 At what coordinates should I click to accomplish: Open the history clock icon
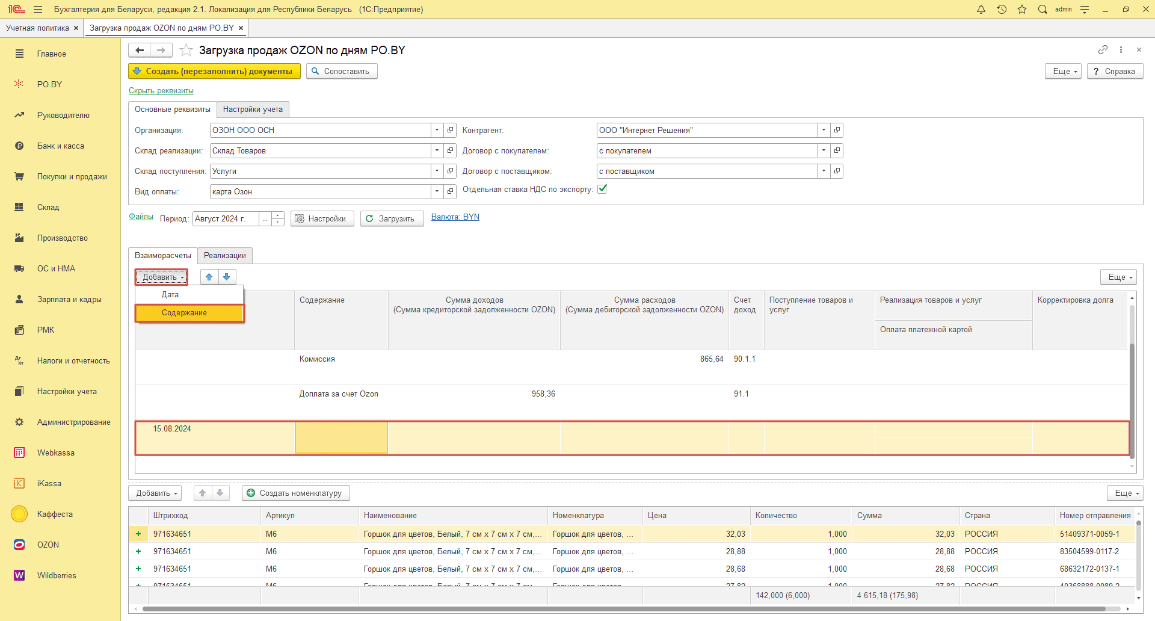[x=1002, y=9]
